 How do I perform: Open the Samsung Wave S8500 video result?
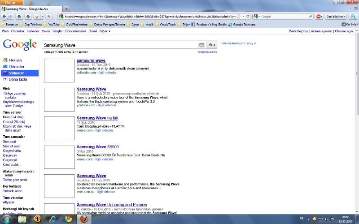[98, 147]
